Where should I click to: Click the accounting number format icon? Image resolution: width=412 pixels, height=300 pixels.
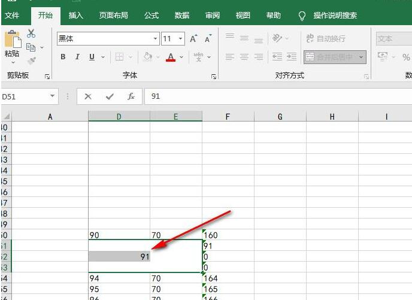click(383, 56)
